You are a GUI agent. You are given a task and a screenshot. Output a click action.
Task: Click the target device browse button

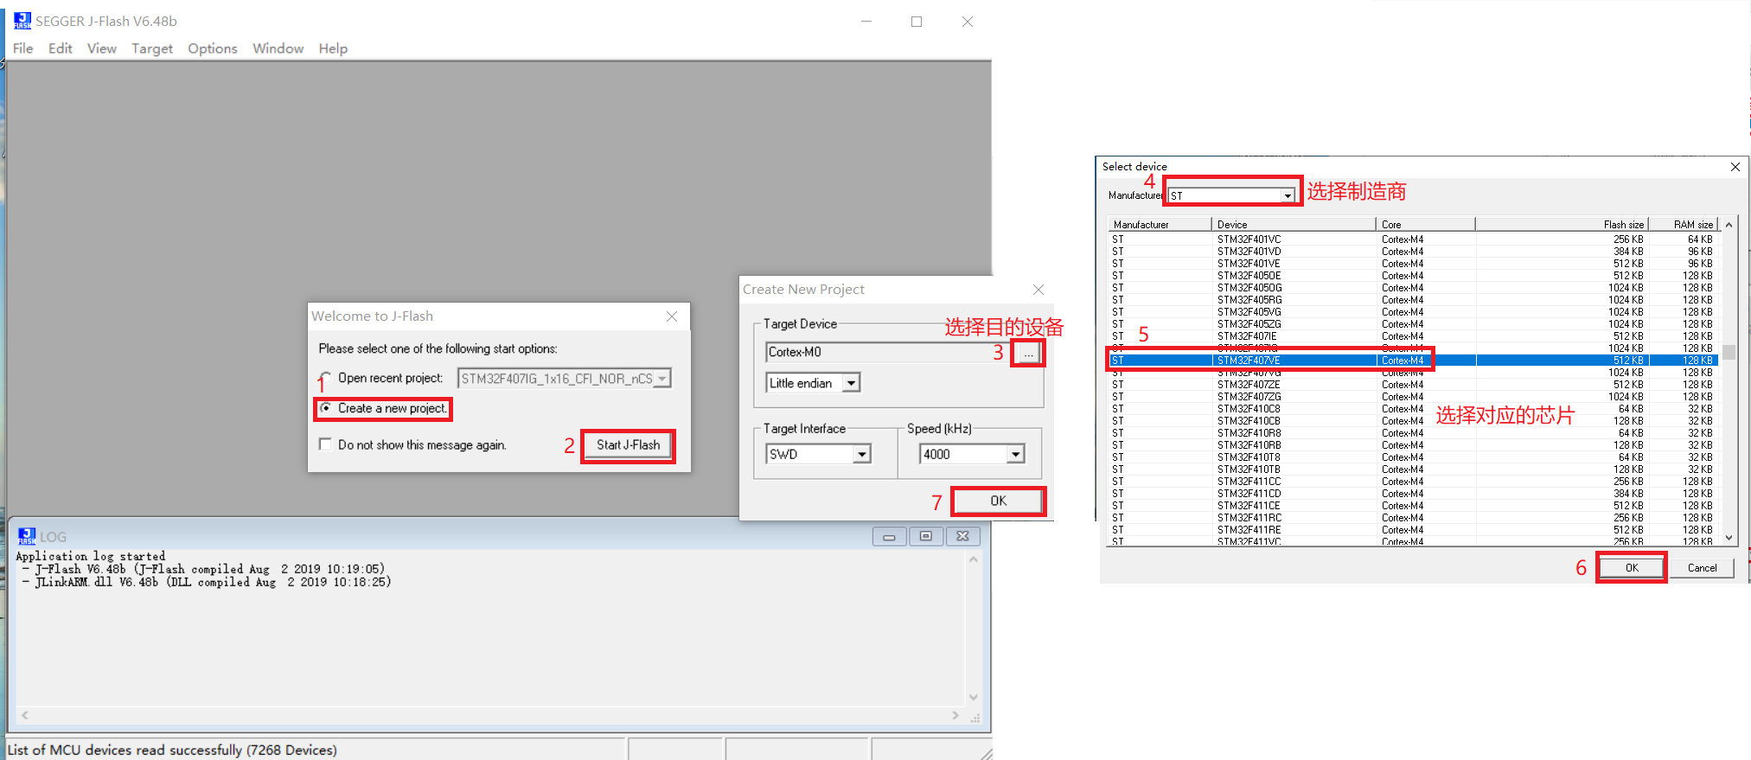coord(1028,353)
